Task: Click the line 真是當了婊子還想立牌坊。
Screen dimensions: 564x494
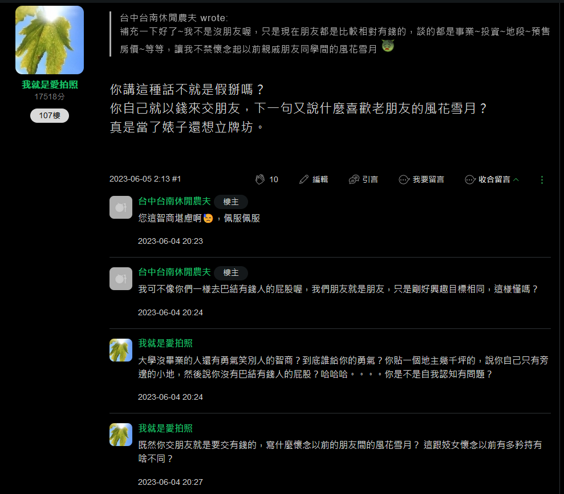Action: (x=188, y=127)
